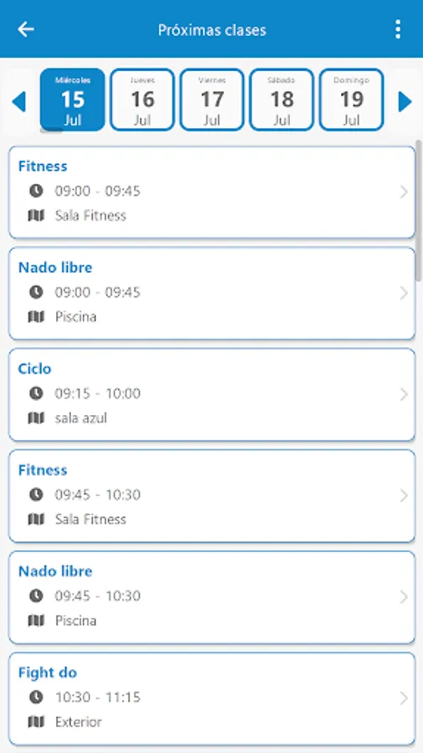
Task: Select the Viernes 17 Jul date tab
Action: click(212, 100)
